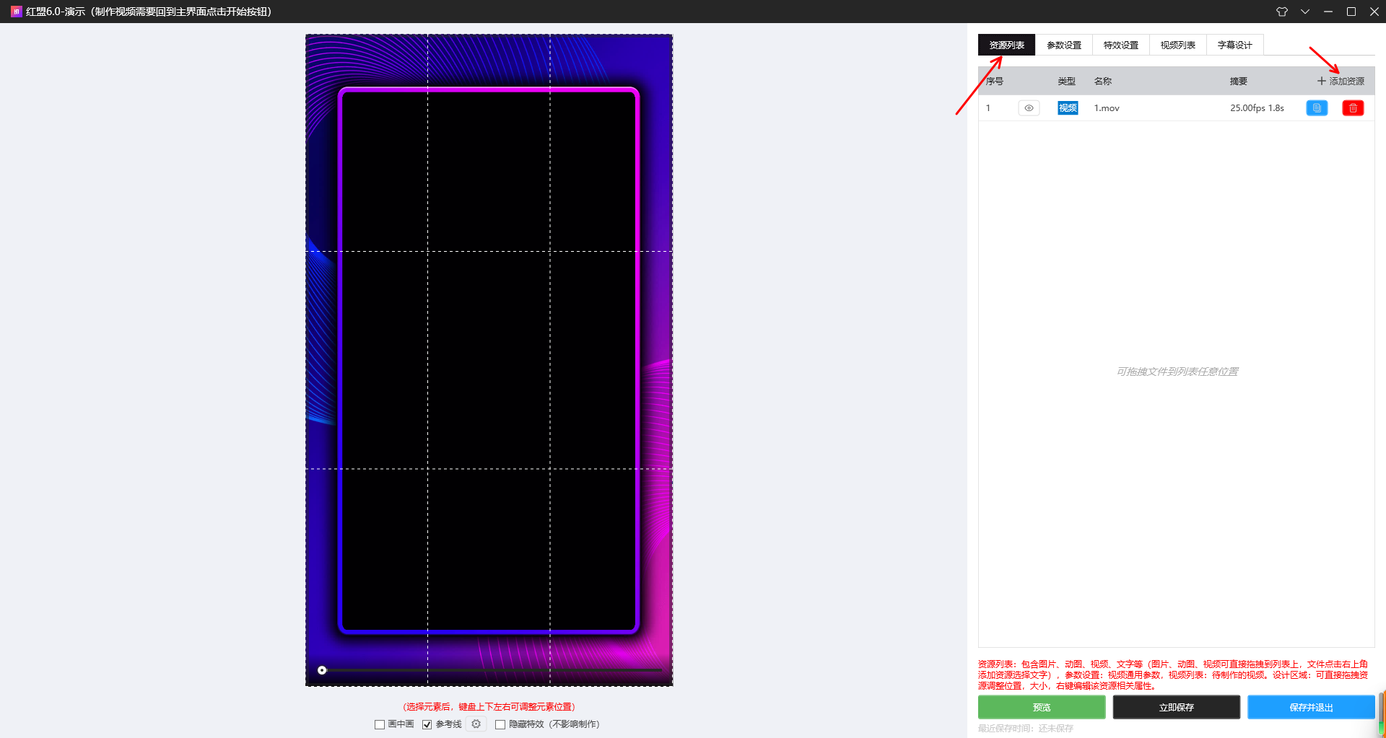Viewport: 1386px width, 738px height.
Task: Uncheck the 参考线 reference line checkbox
Action: pos(427,724)
